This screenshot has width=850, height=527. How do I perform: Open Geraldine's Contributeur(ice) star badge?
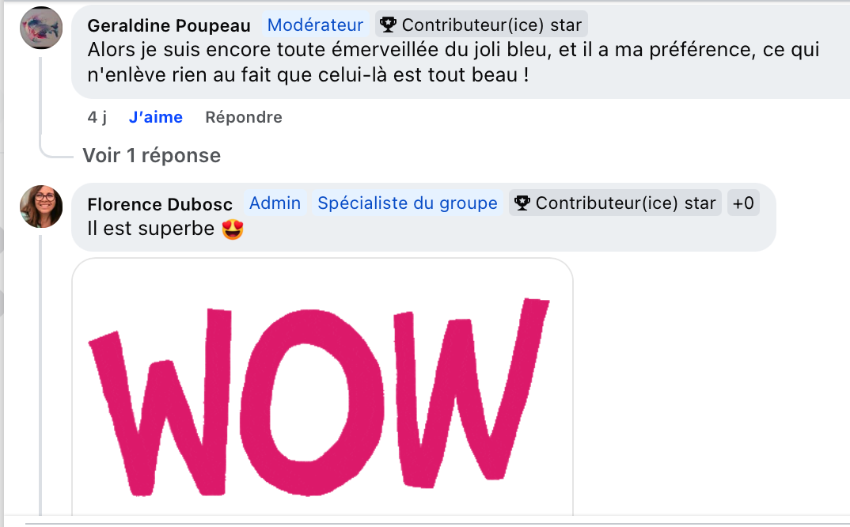(481, 25)
